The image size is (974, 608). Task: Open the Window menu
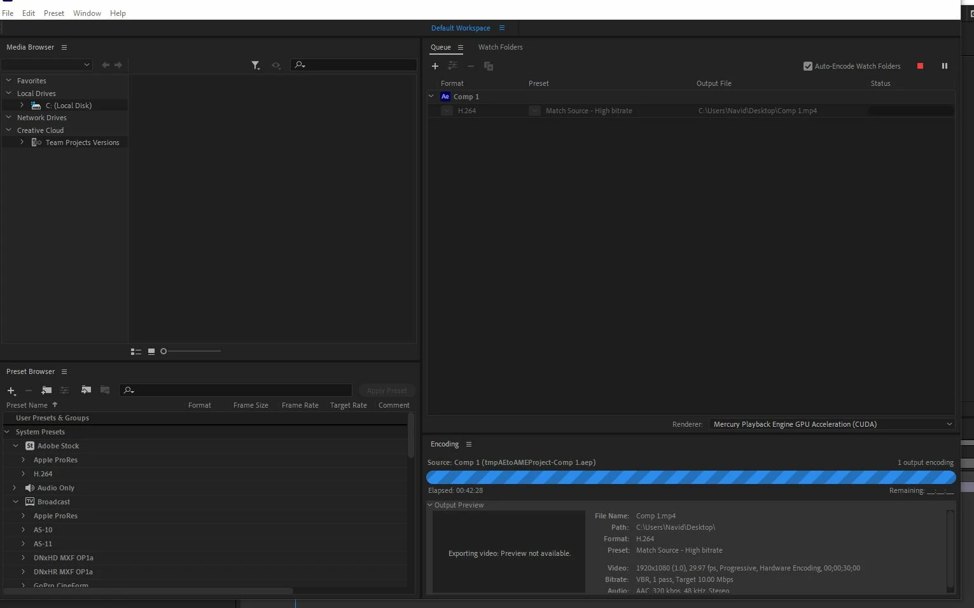click(87, 13)
